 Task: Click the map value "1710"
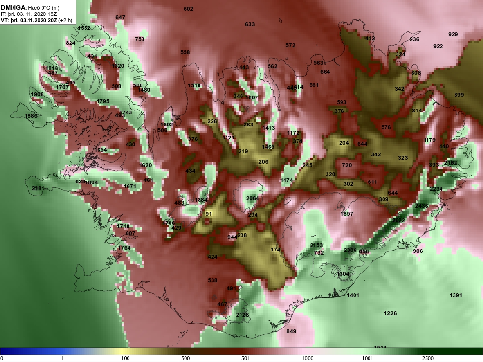(x=123, y=226)
